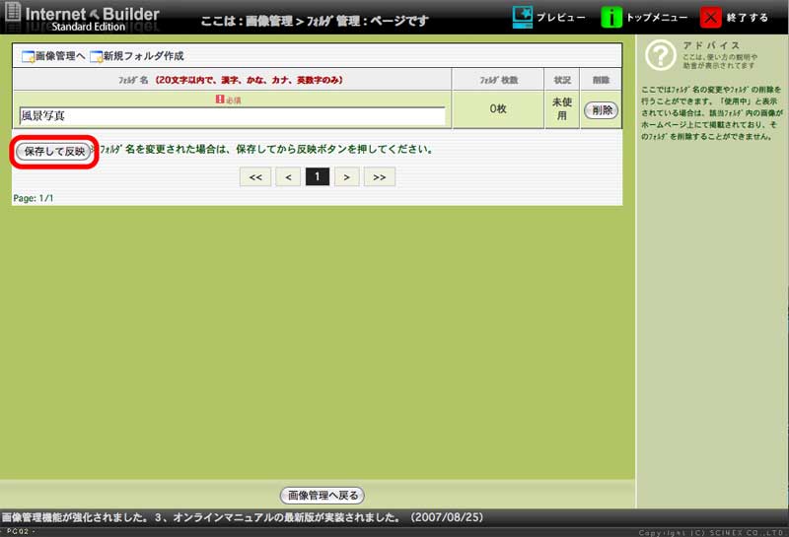This screenshot has height=537, width=789.
Task: Click the 未使用 status cell
Action: [560, 109]
